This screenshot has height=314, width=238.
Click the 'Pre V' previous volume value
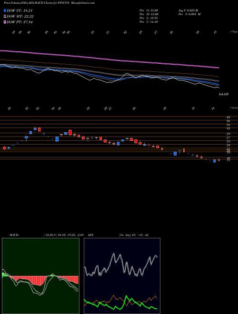tap(189, 14)
